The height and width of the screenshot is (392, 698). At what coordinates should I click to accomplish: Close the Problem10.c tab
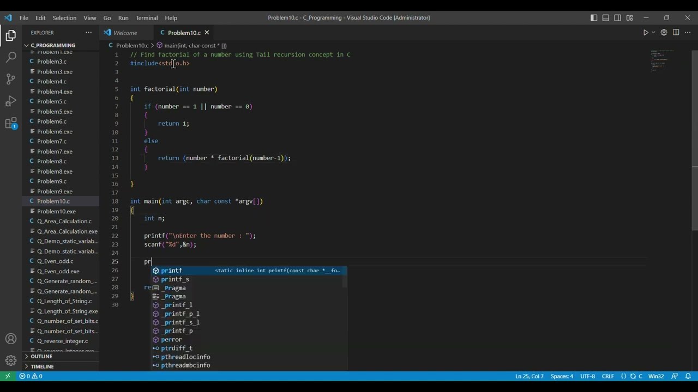[207, 33]
